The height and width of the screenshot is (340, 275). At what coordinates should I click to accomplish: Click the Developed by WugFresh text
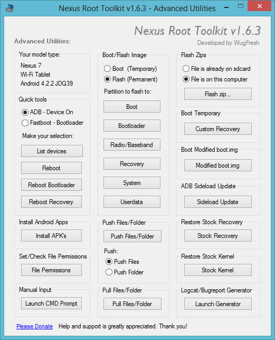[229, 43]
